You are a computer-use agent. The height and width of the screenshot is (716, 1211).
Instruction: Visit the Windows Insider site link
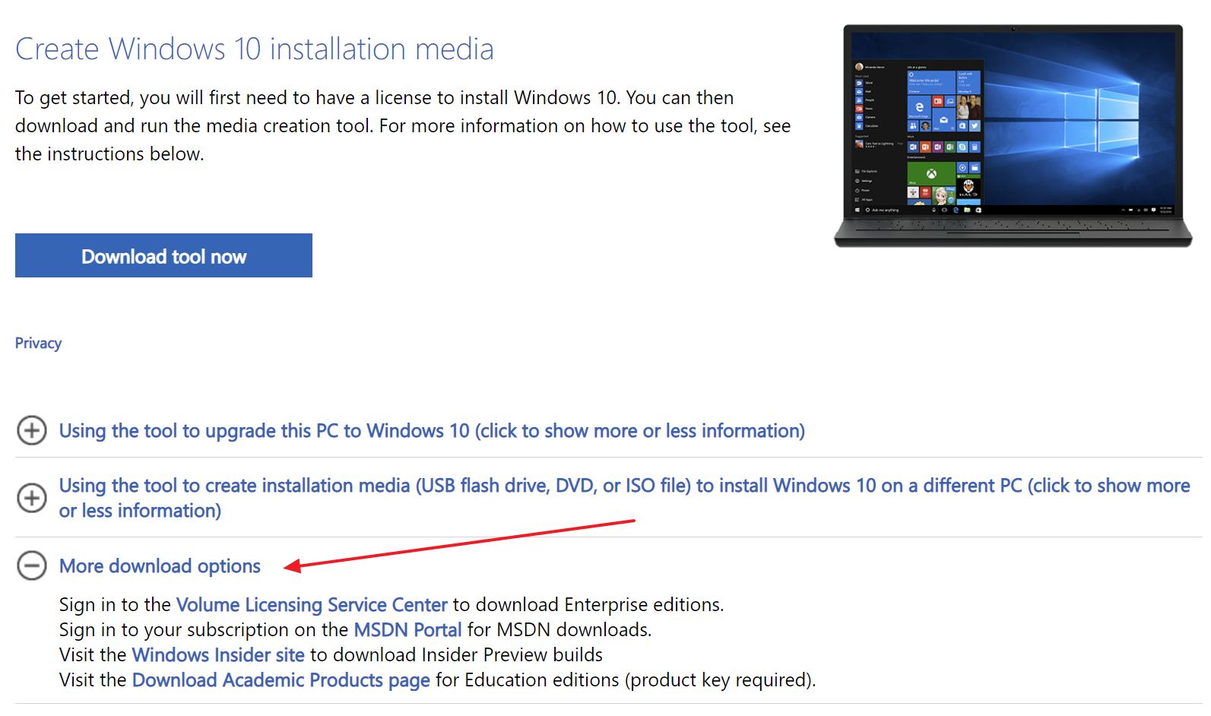pyautogui.click(x=217, y=654)
